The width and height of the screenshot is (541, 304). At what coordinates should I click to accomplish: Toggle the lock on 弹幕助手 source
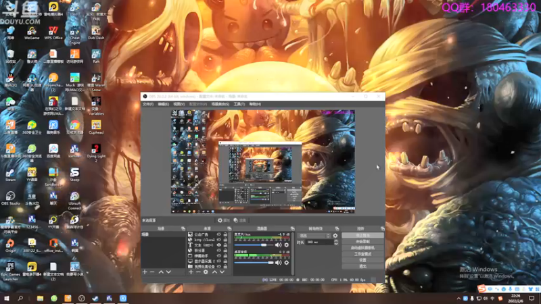225,256
